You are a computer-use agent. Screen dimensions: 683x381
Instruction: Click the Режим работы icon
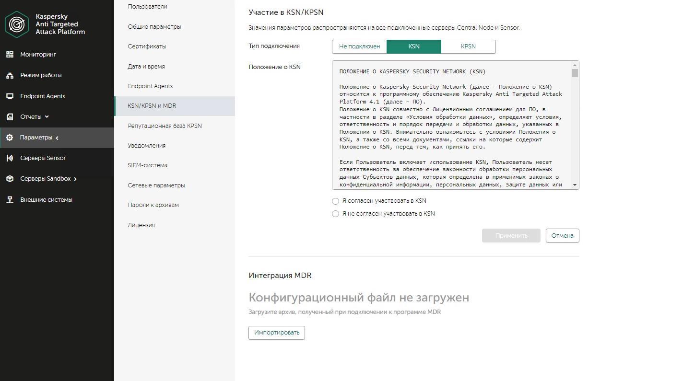[10, 75]
